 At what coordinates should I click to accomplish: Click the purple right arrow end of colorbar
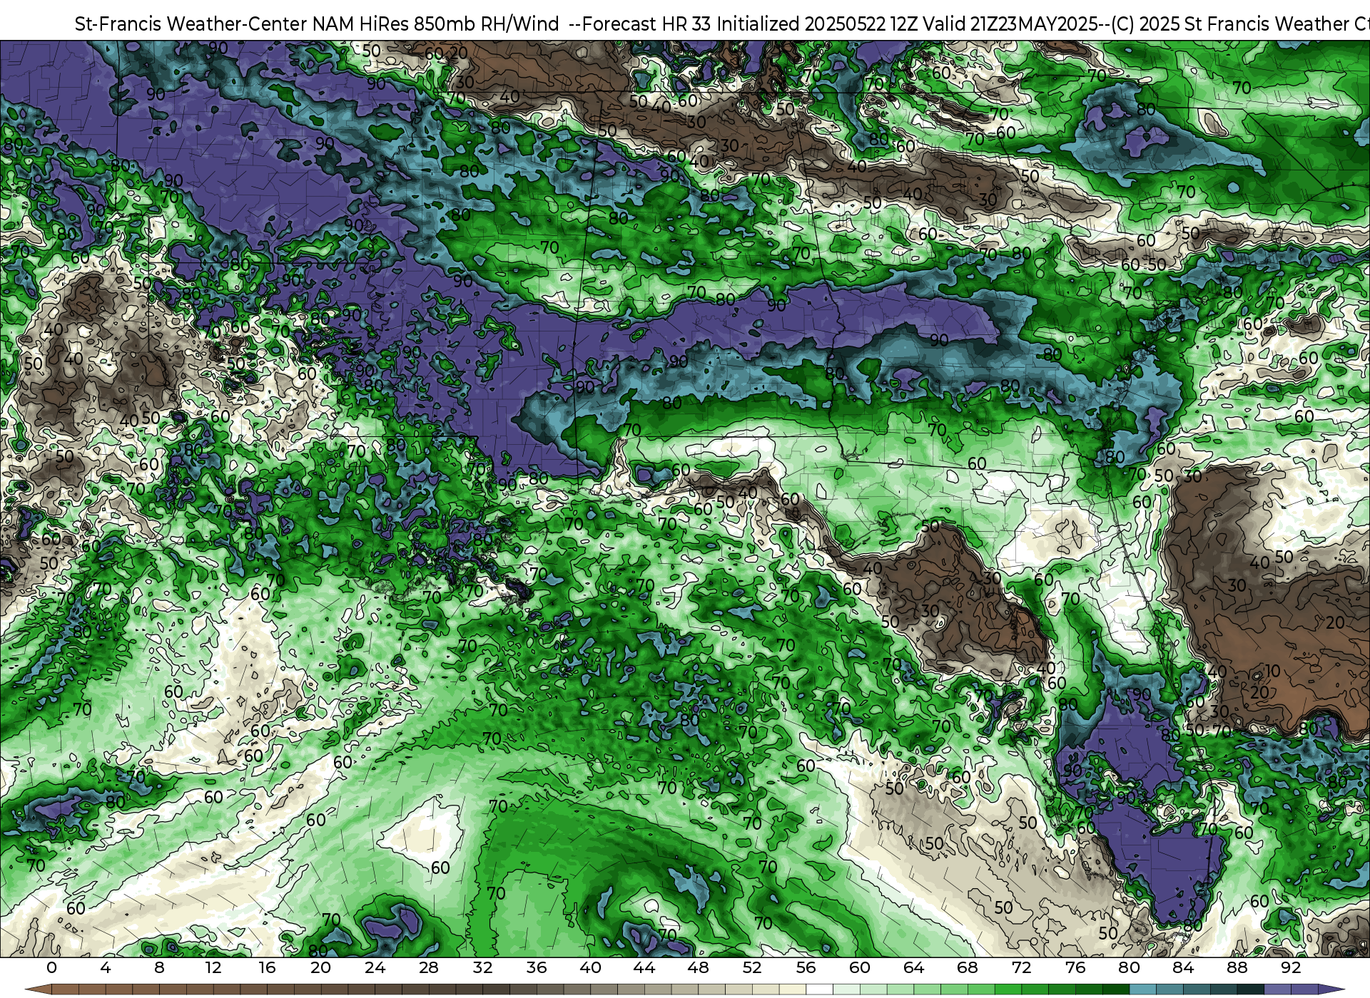[1331, 989]
